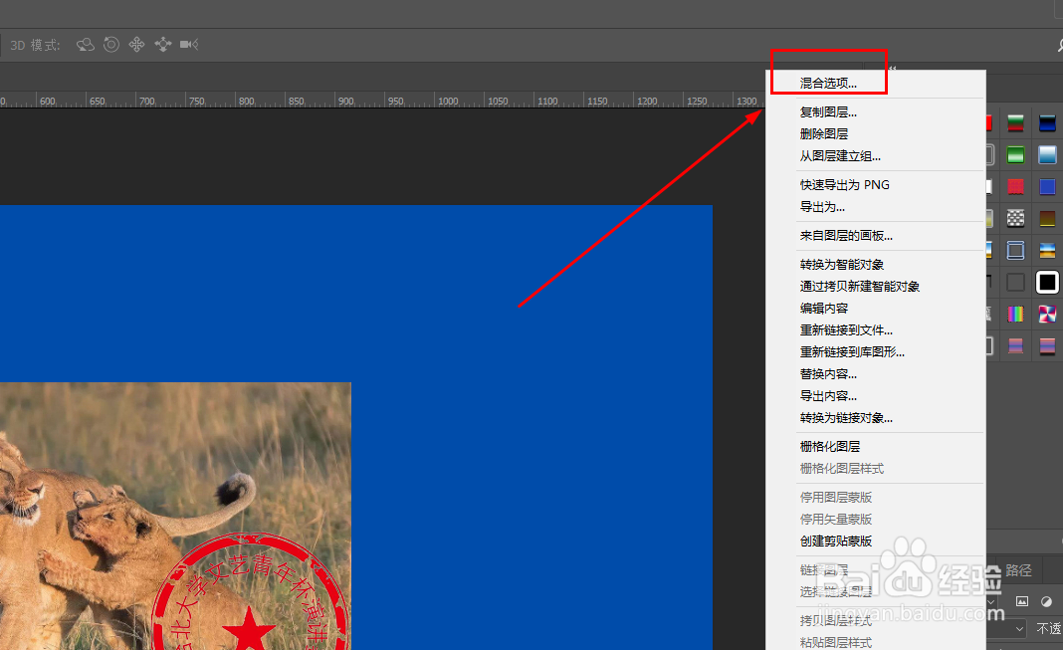Select the 3D slide camera tool
Screen dimensions: 1063x650
(x=162, y=45)
